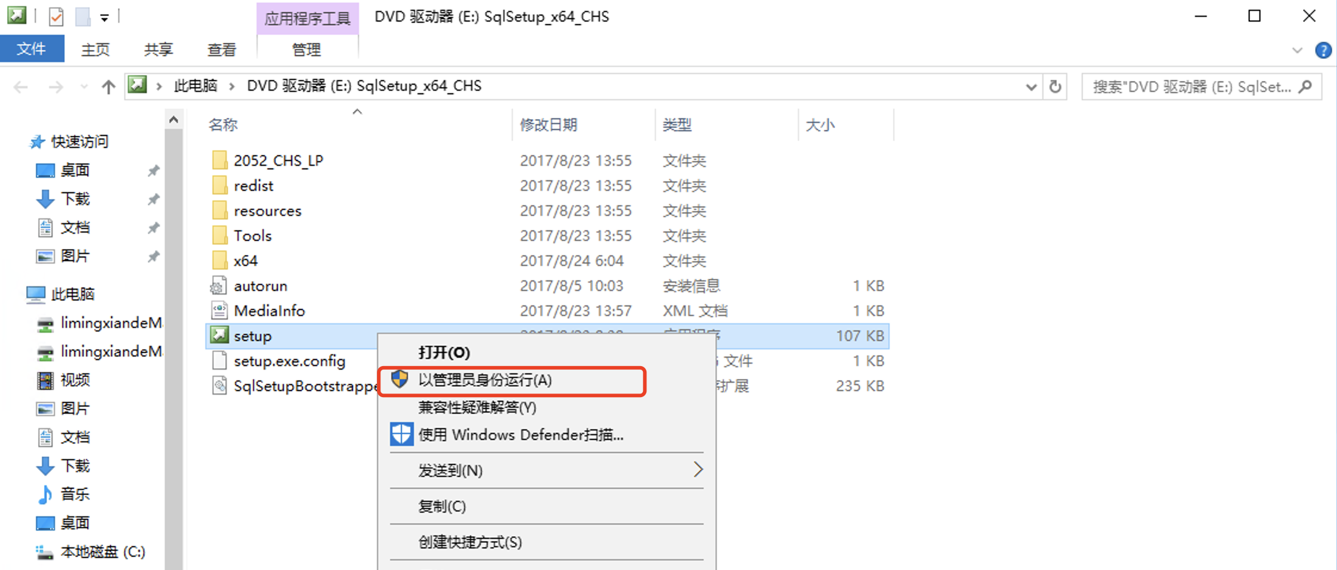Click the MediaInfo XML file icon
1337x570 pixels.
(x=219, y=311)
